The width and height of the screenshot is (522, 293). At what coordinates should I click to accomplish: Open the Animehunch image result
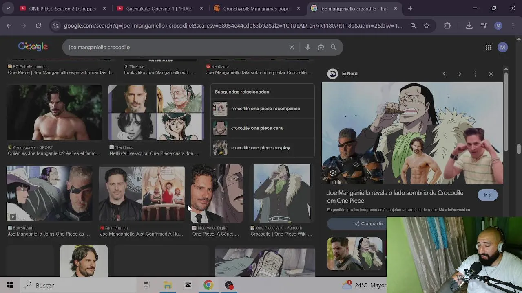(142, 194)
